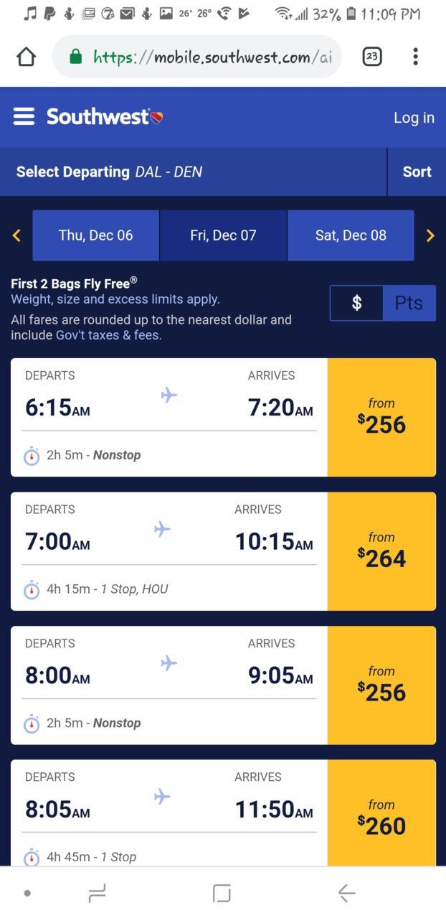The width and height of the screenshot is (446, 918).
Task: Show later dates with right arrow
Action: (x=430, y=235)
